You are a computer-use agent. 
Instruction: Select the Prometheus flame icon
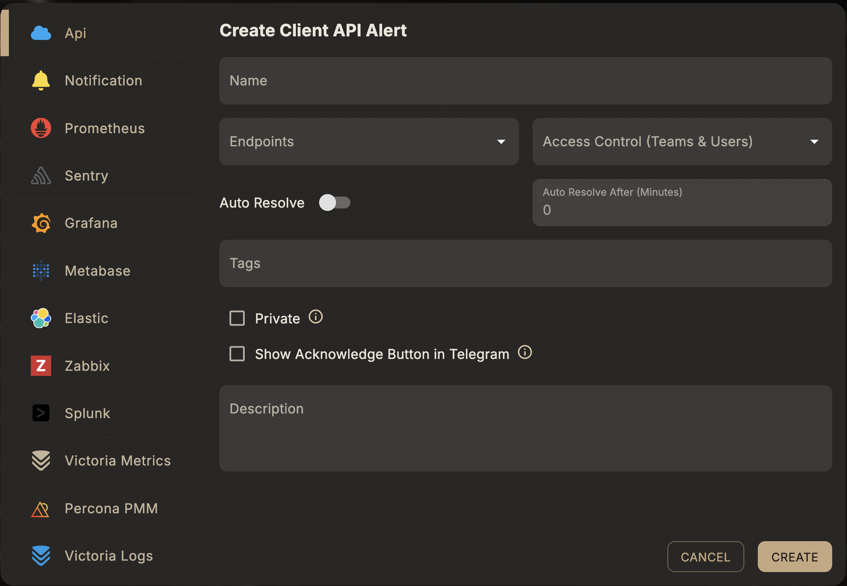click(41, 128)
